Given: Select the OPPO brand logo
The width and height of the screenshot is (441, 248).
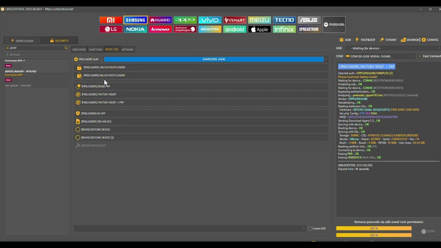Looking at the screenshot, I should pyautogui.click(x=185, y=20).
